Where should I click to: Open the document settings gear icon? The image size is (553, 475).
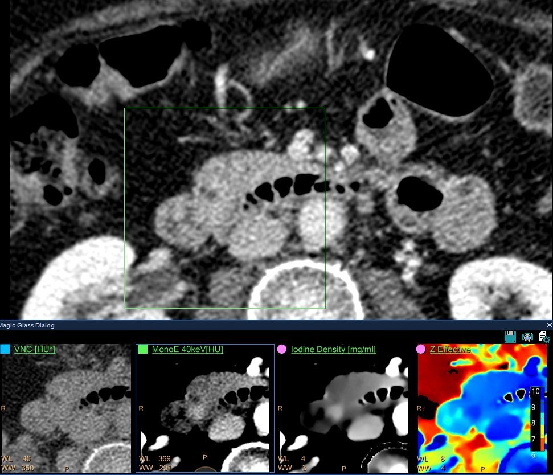544,337
